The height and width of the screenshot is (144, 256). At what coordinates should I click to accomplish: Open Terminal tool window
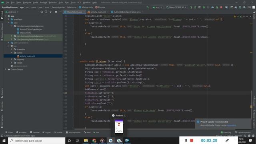(35, 132)
